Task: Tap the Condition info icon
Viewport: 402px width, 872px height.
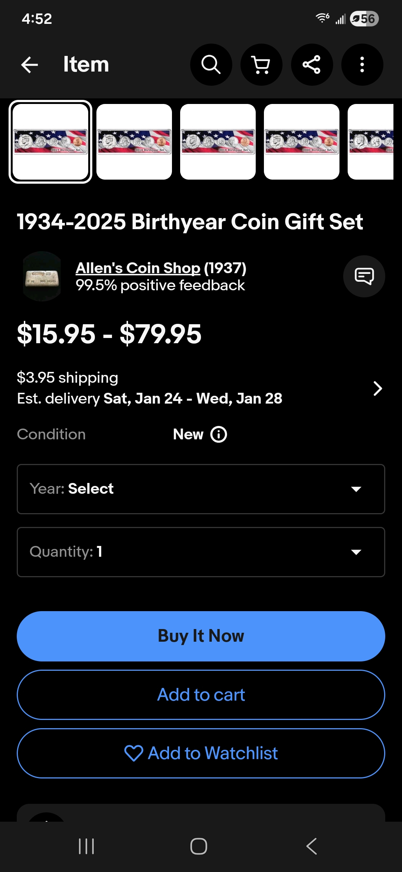Action: (x=219, y=435)
